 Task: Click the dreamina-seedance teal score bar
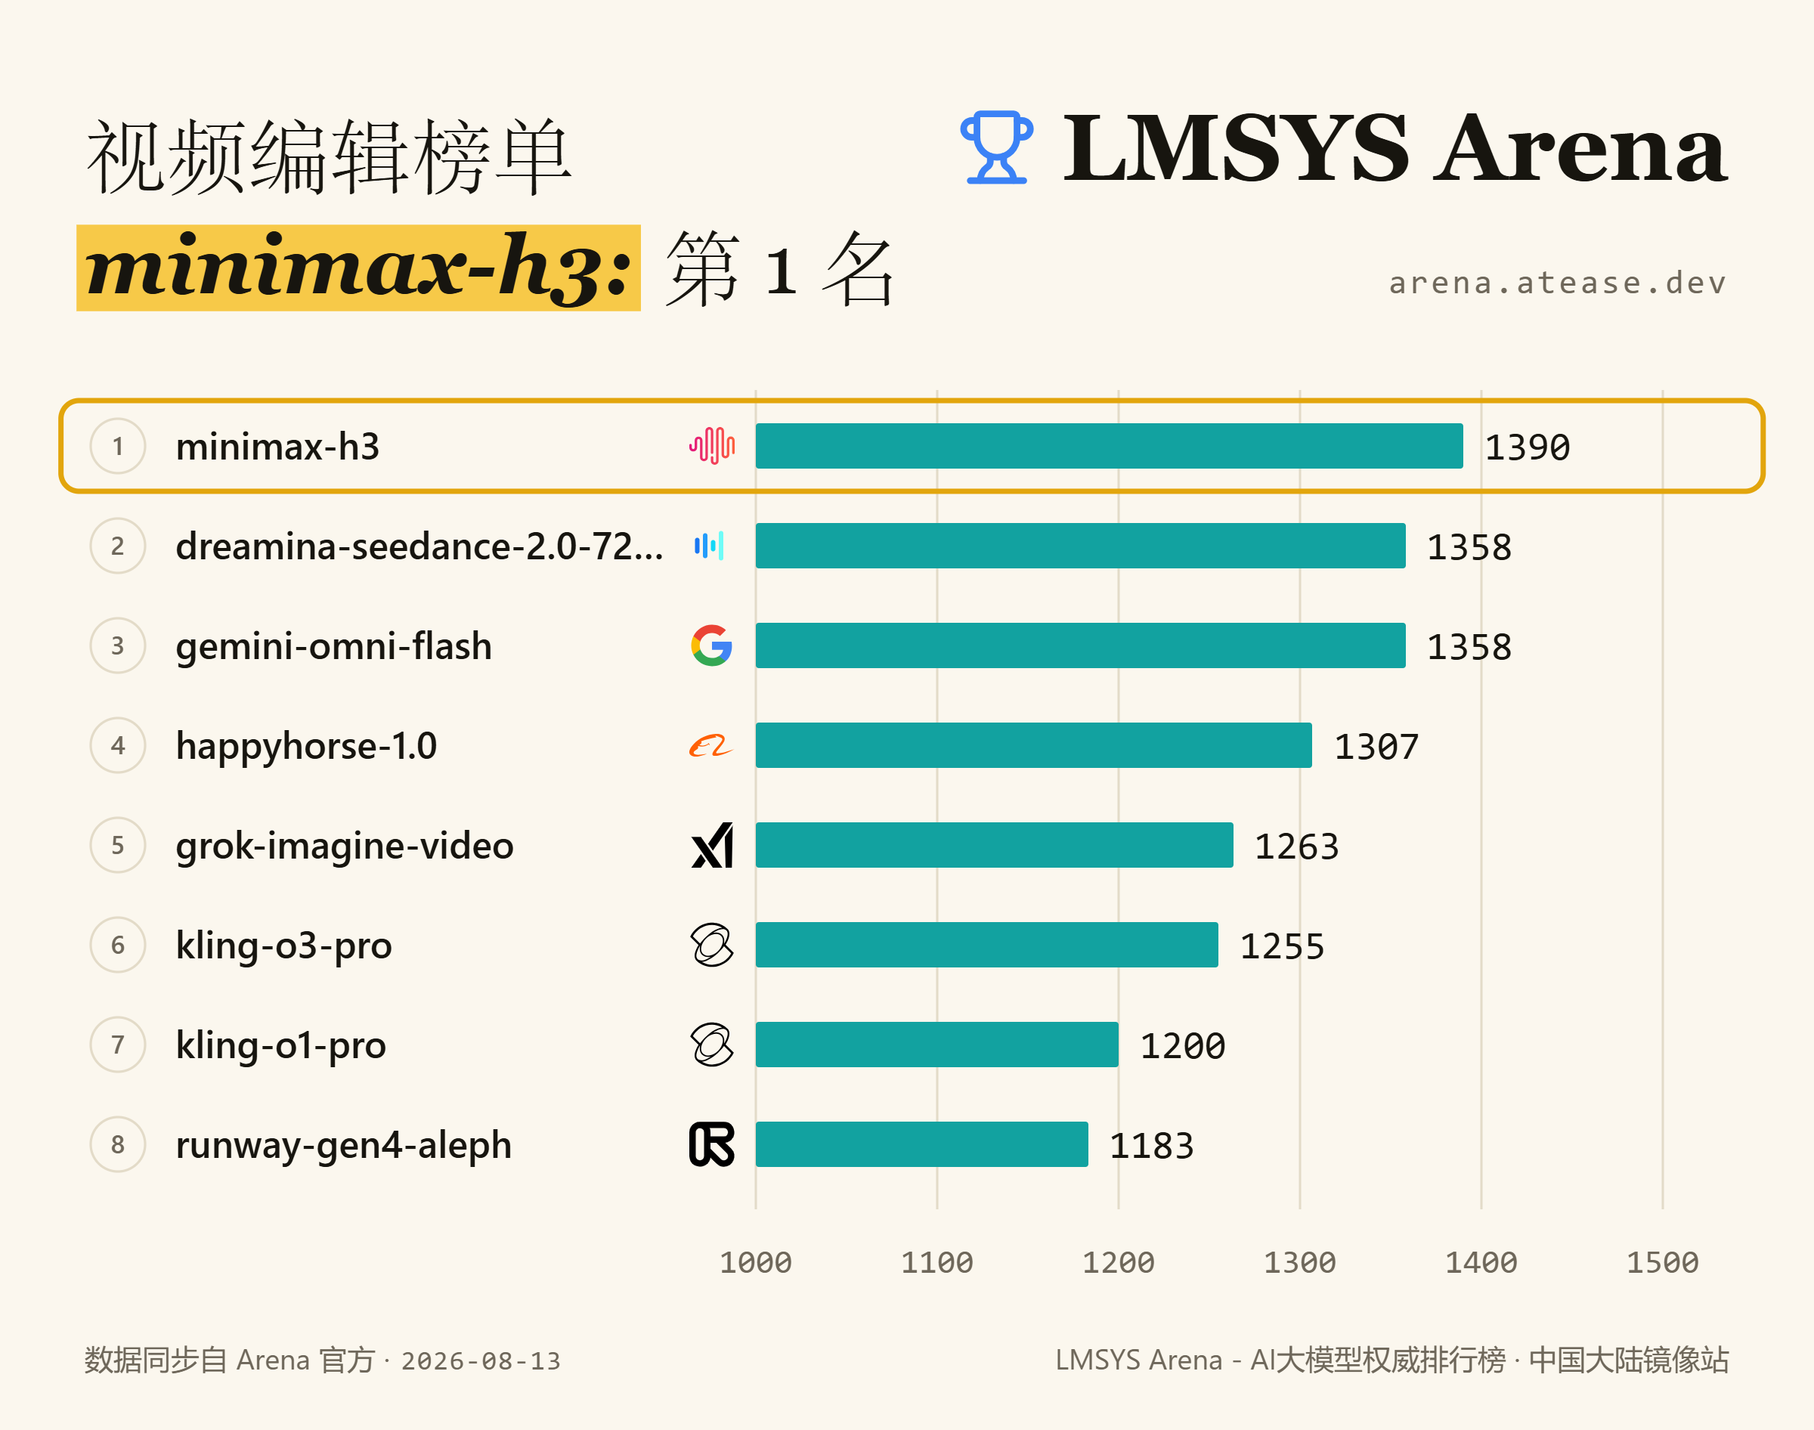pyautogui.click(x=1081, y=546)
